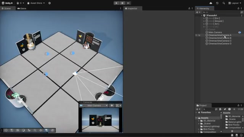Select CinemachineCamera C in Hierarchy
The image size is (244, 137).
(220, 41)
